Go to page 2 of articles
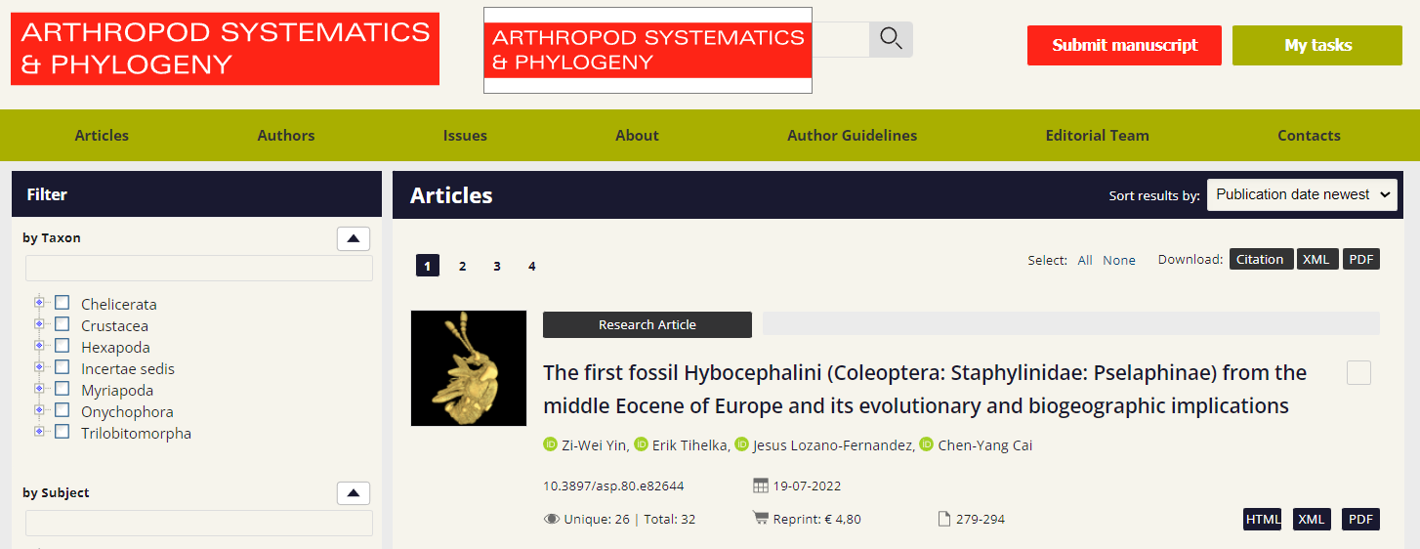The width and height of the screenshot is (1420, 549). tap(462, 266)
